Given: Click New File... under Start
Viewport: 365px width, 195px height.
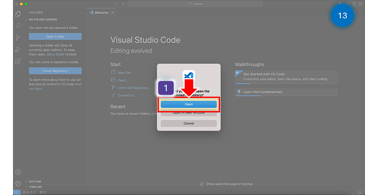Looking at the screenshot, I should tap(122, 73).
